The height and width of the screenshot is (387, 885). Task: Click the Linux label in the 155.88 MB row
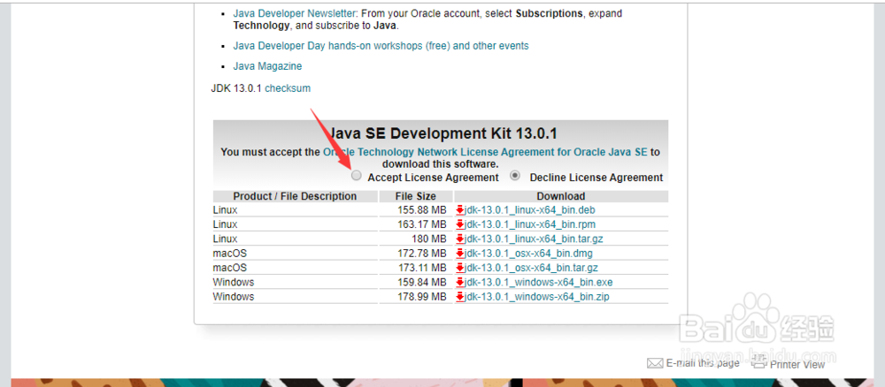point(225,210)
